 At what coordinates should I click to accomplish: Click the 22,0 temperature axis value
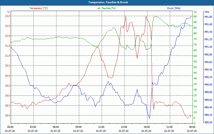7,36
